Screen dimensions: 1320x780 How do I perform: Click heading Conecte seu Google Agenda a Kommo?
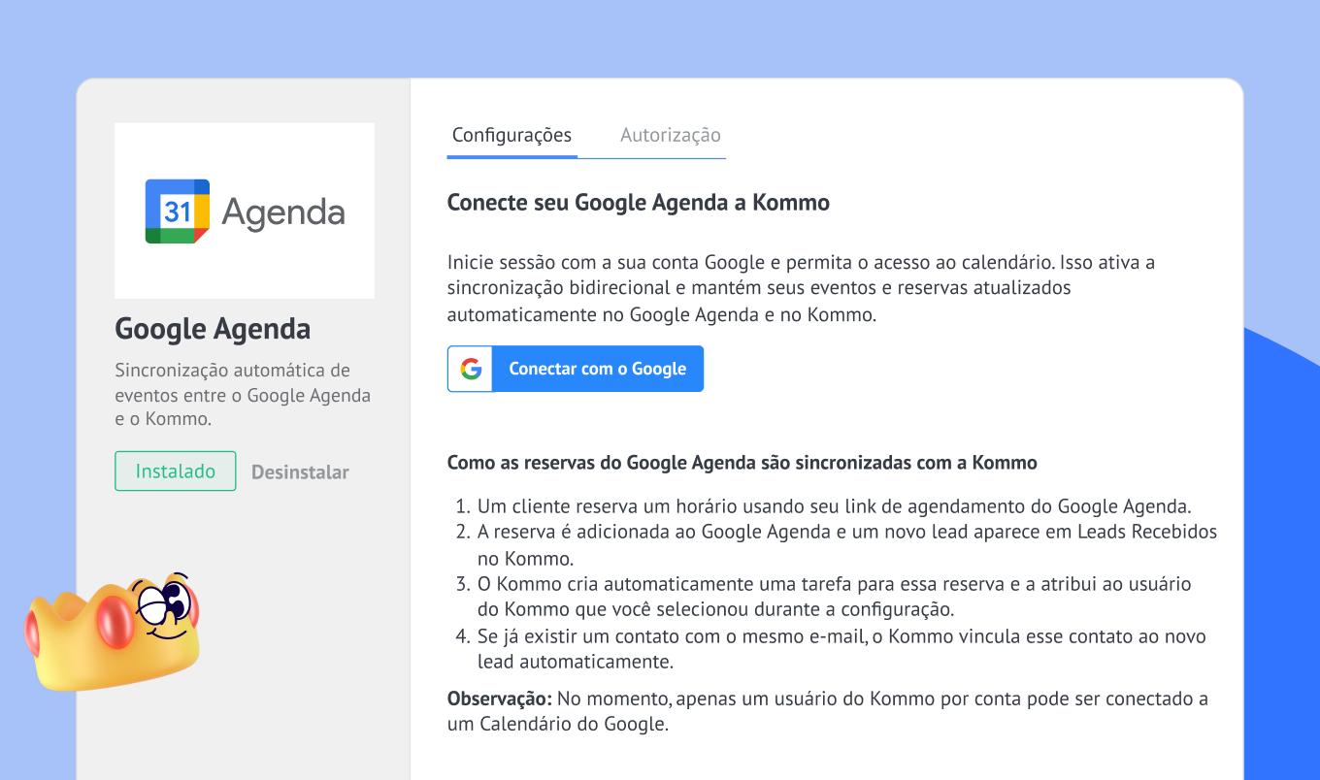[x=638, y=203]
